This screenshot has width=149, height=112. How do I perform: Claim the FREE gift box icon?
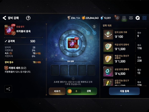pos(124,18)
